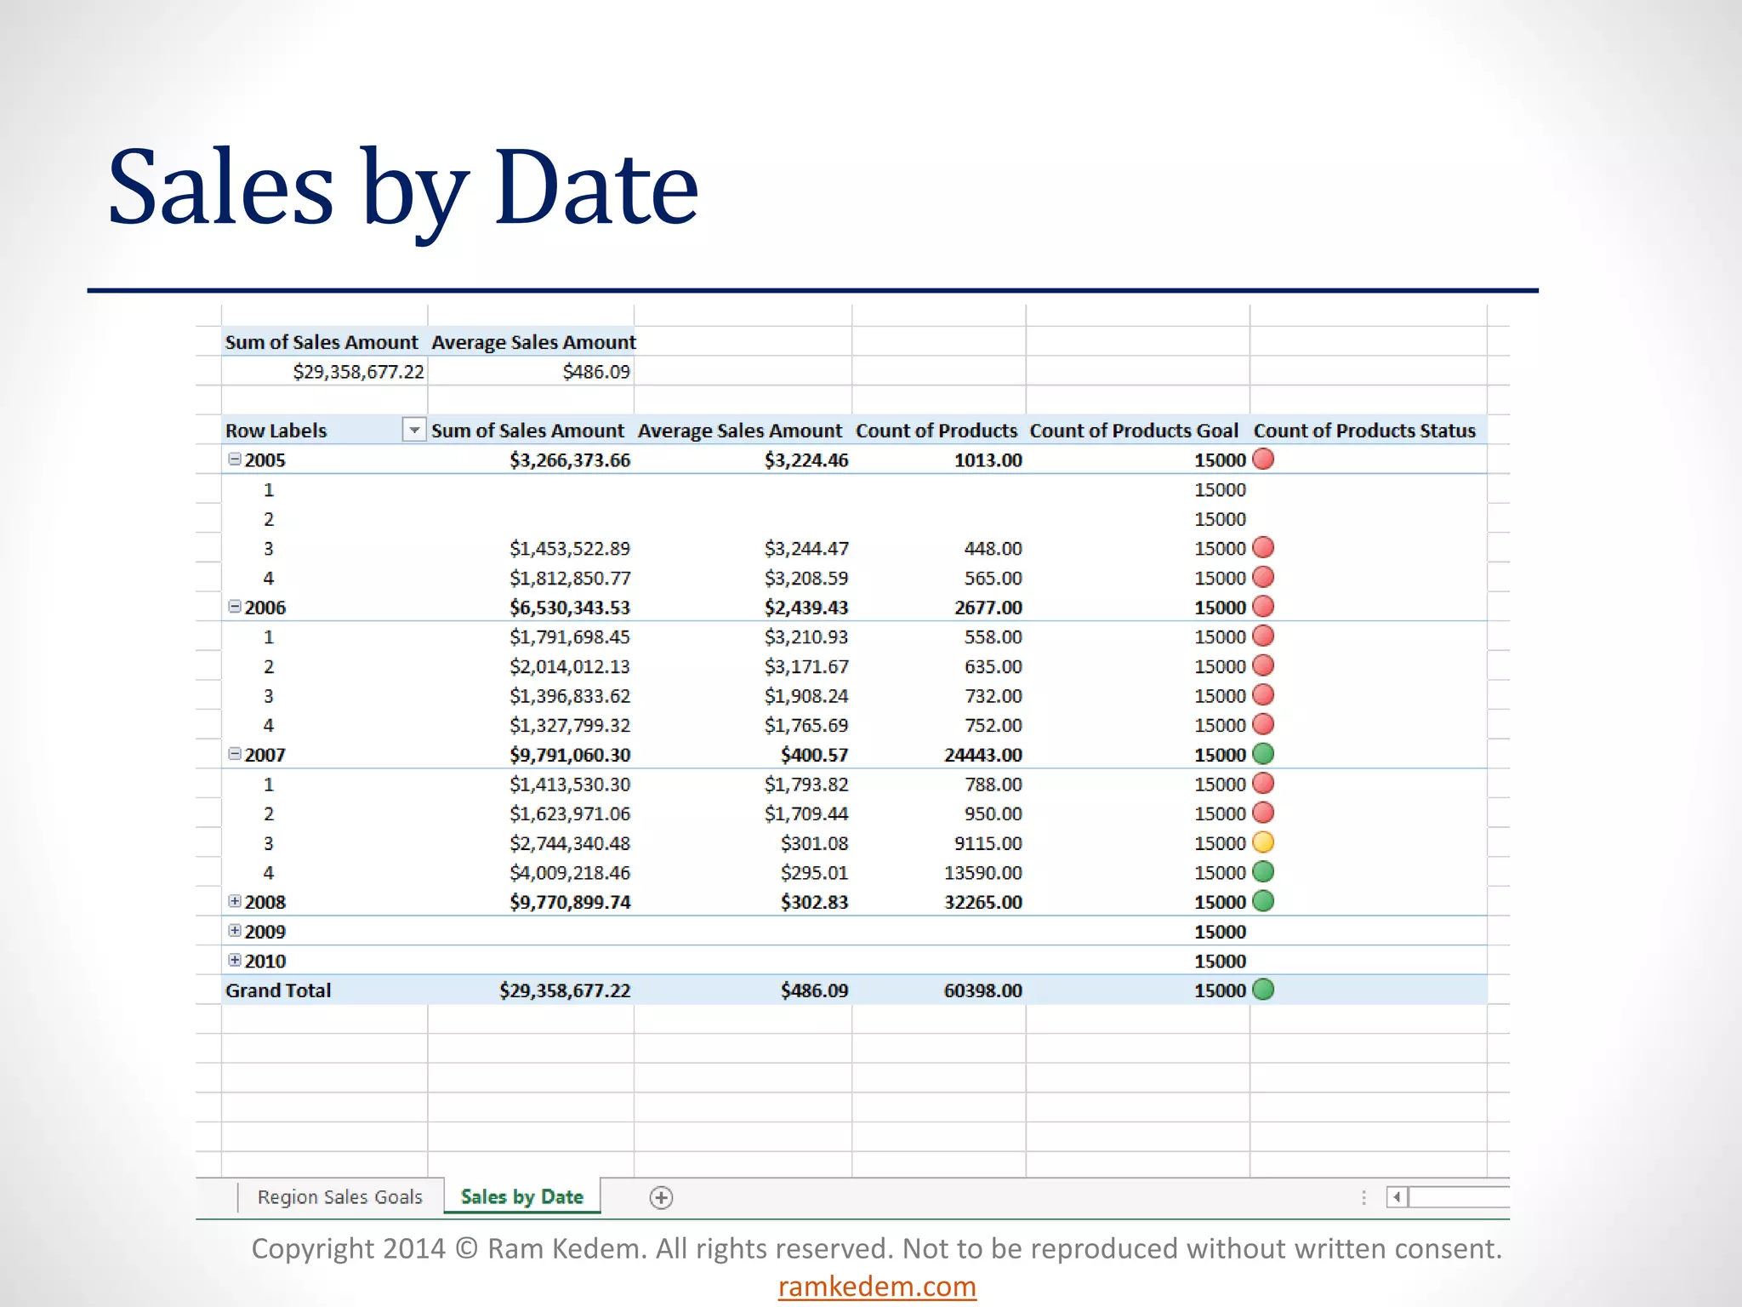Viewport: 1742px width, 1307px height.
Task: Click the red status icon for 2005
Action: coord(1263,459)
